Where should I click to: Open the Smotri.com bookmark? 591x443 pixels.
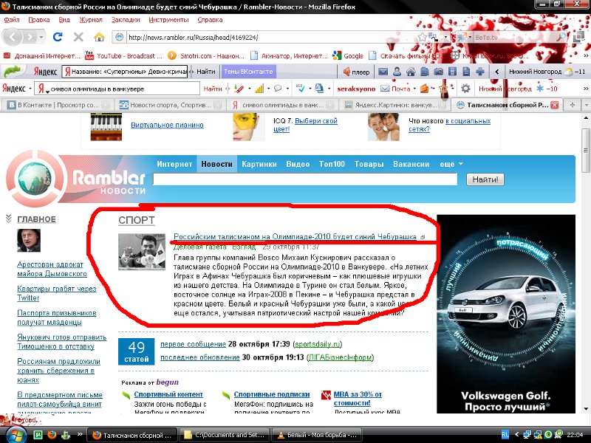pos(206,56)
